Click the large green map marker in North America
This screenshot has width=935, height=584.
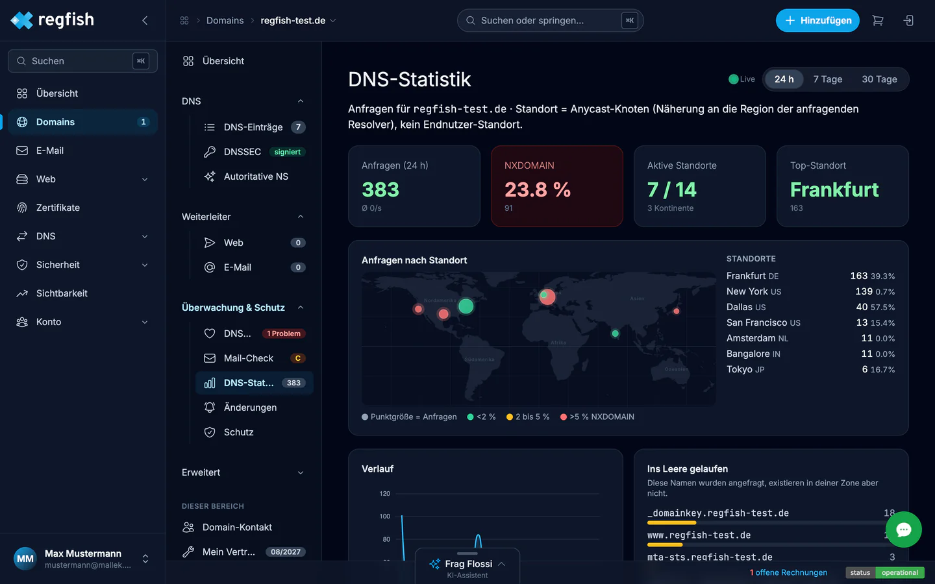click(x=466, y=306)
